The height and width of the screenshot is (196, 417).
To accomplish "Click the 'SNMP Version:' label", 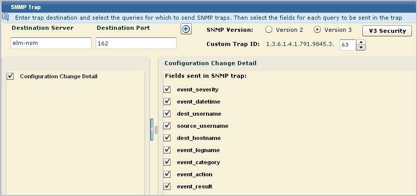I will point(230,30).
